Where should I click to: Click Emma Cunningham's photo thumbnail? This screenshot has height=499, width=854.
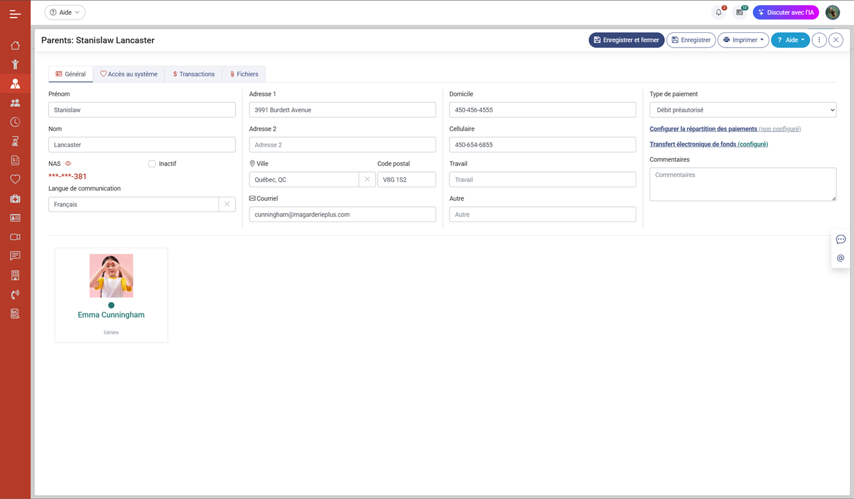(x=111, y=276)
